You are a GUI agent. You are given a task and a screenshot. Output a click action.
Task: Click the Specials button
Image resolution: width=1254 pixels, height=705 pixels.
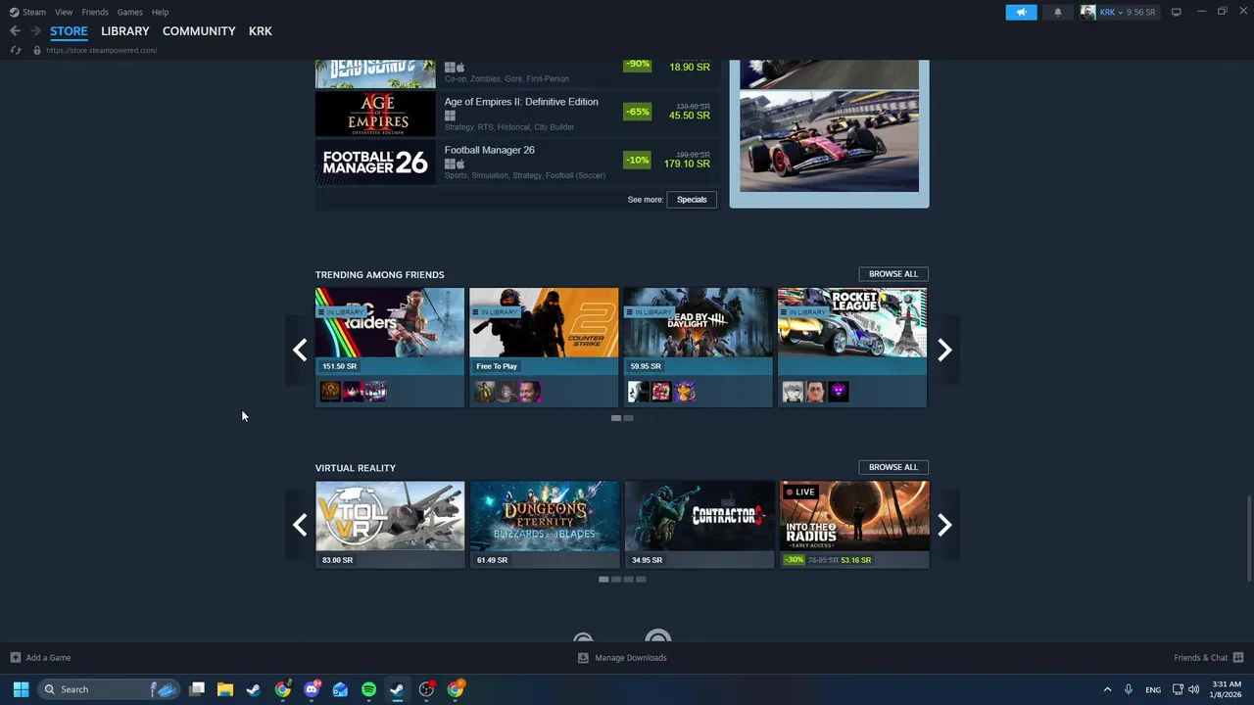click(692, 200)
